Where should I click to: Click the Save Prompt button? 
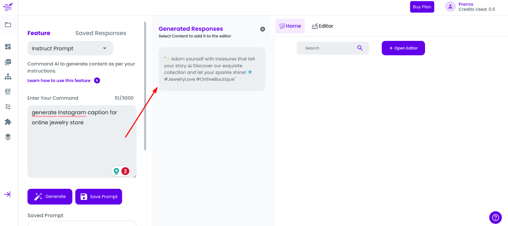pyautogui.click(x=99, y=196)
